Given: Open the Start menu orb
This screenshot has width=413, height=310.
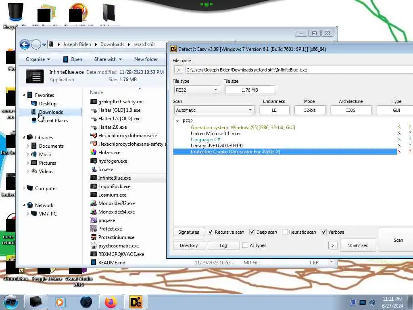Looking at the screenshot, I should click(x=10, y=302).
